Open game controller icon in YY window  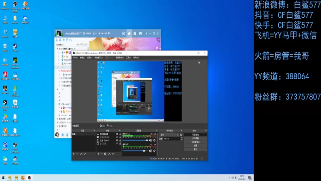tap(140, 33)
